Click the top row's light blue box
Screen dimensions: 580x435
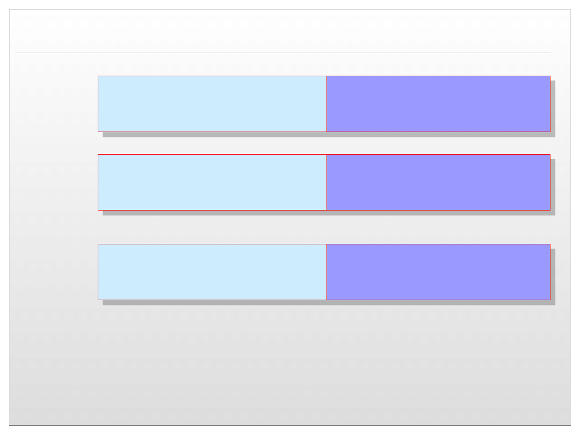click(212, 104)
